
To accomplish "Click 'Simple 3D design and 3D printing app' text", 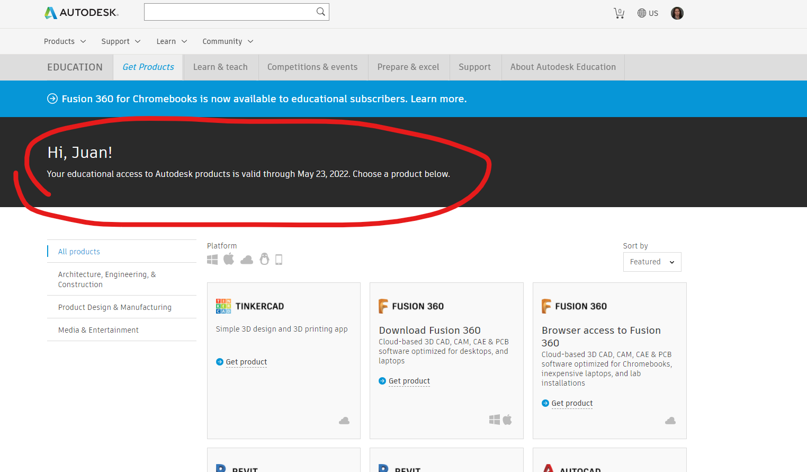I will [x=282, y=329].
